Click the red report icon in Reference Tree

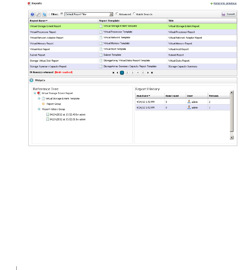click(x=39, y=93)
